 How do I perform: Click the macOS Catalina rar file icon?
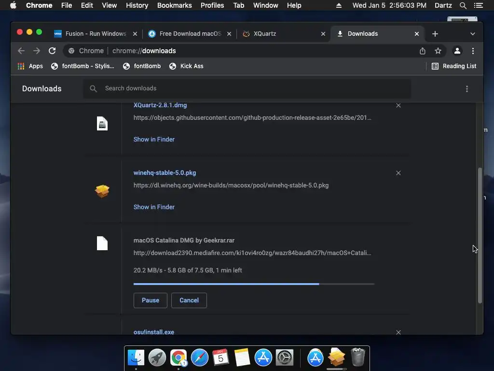click(102, 243)
